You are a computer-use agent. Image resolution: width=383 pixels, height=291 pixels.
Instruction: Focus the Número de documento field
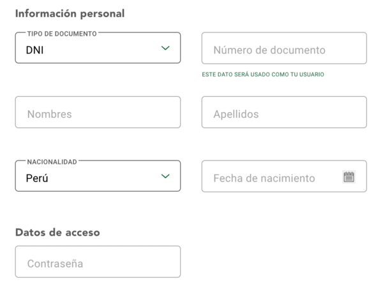[284, 48]
